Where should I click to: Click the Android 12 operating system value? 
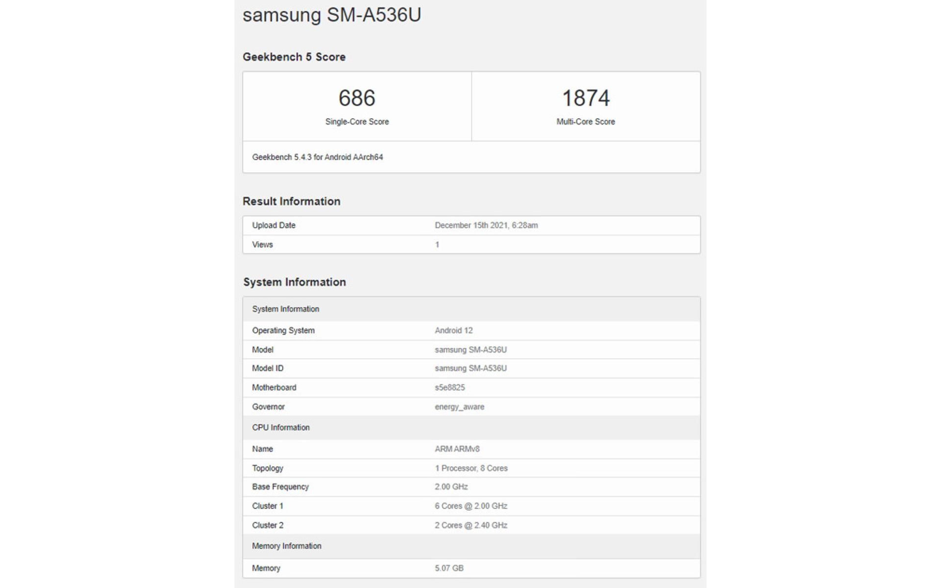[x=454, y=331]
